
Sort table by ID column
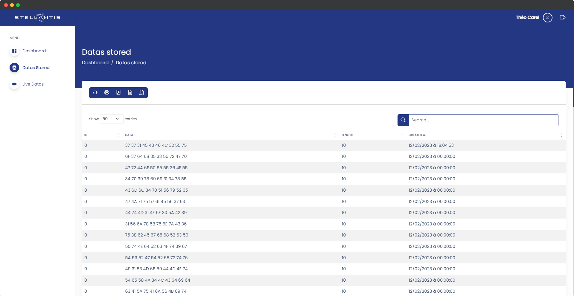[x=86, y=135]
